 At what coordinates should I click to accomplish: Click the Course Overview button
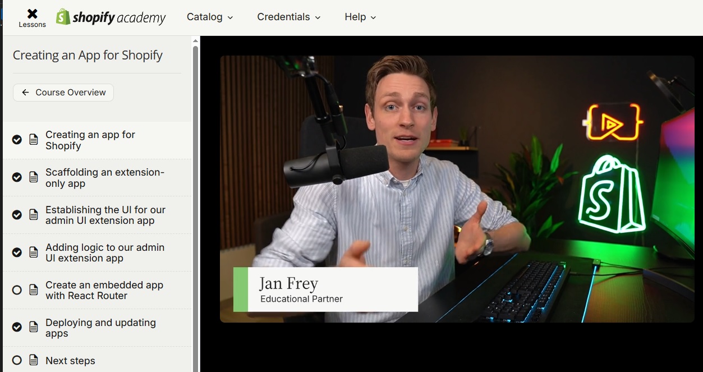click(x=63, y=92)
